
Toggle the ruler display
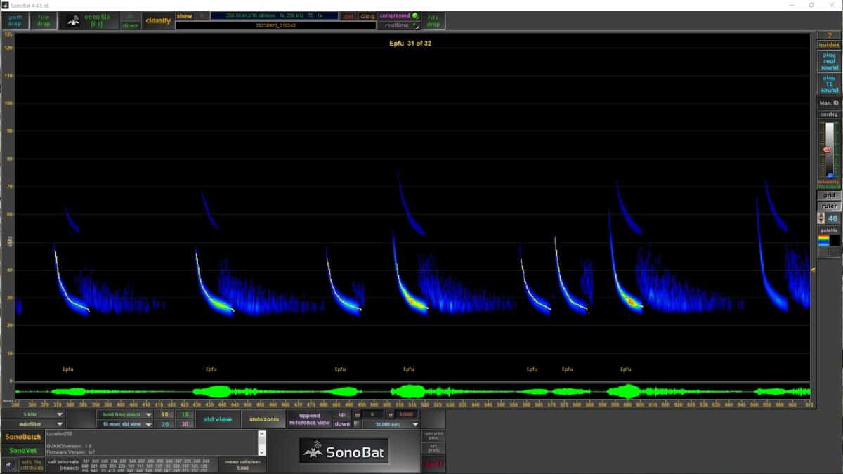[x=829, y=206]
